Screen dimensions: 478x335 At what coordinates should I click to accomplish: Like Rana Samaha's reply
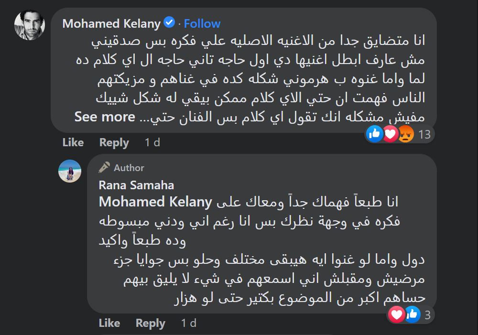click(x=109, y=323)
